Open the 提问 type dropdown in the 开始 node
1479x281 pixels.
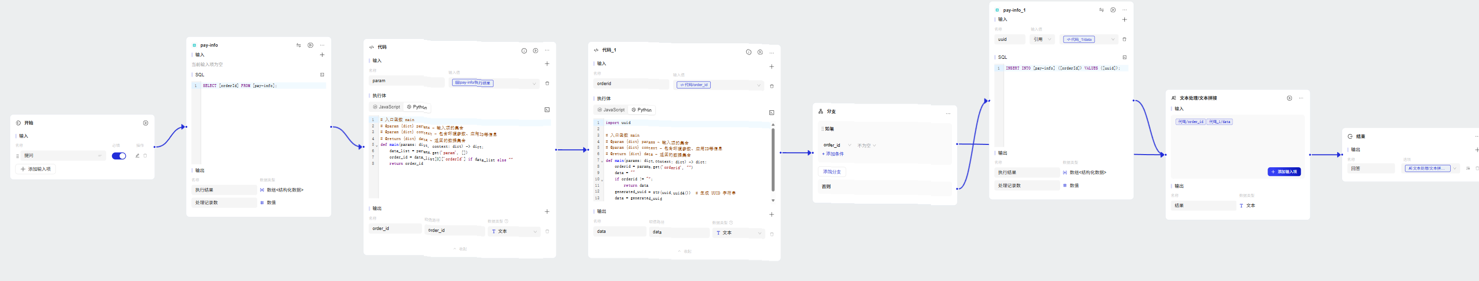click(x=99, y=156)
